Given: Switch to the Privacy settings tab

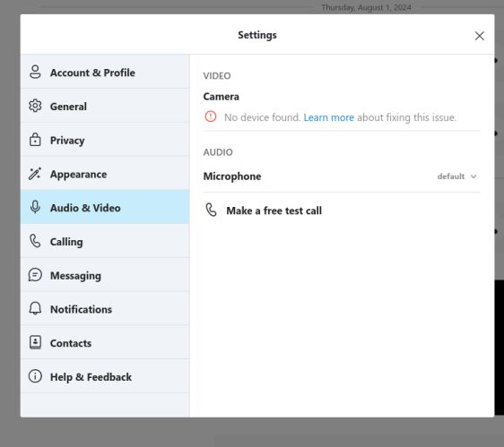Looking at the screenshot, I should tap(105, 140).
